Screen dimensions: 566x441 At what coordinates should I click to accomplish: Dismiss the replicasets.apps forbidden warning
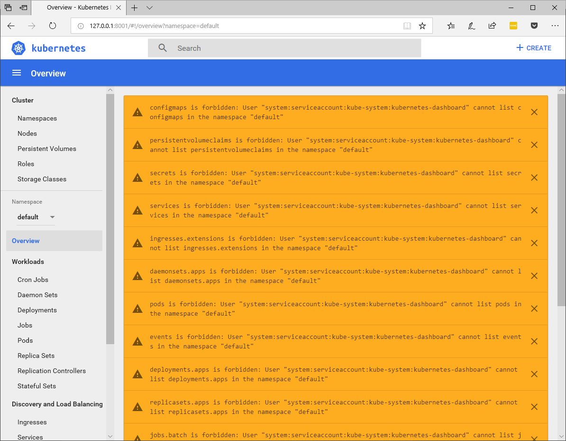[x=534, y=407]
